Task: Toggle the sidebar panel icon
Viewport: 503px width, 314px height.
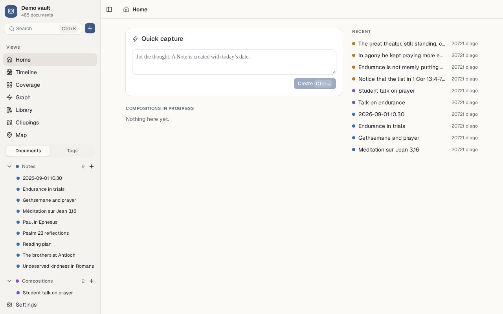Action: pyautogui.click(x=109, y=9)
